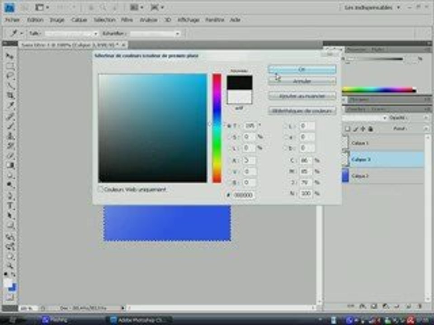Select the Shape tool

(x=10, y=226)
